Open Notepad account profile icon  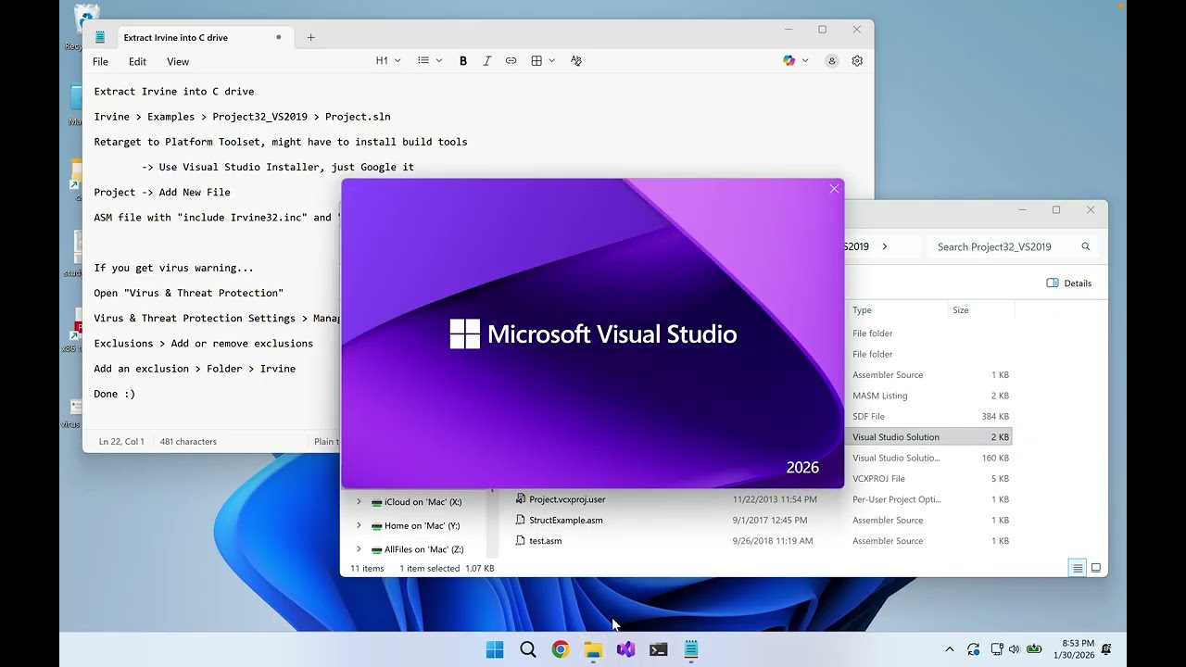point(832,61)
